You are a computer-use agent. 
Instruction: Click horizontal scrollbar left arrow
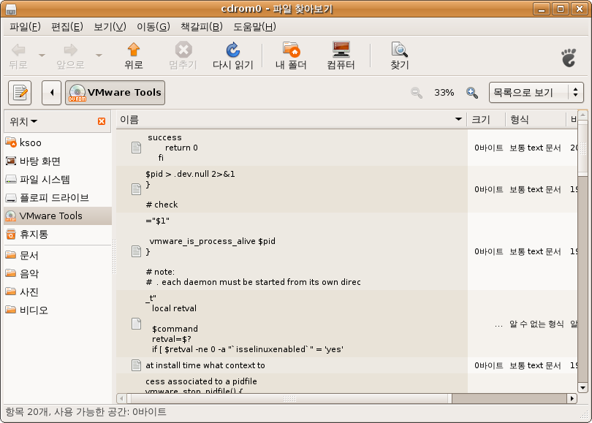(121, 398)
